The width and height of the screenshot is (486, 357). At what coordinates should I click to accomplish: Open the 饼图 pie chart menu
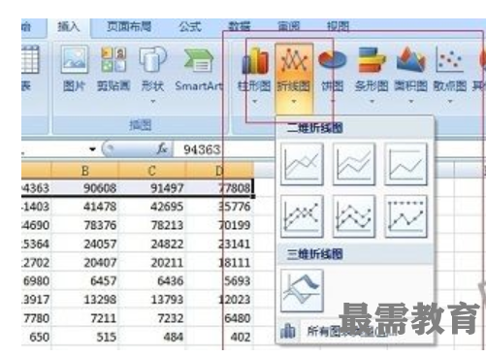[333, 75]
